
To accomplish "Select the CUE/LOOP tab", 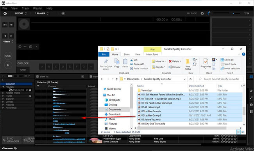I will point(23,63).
